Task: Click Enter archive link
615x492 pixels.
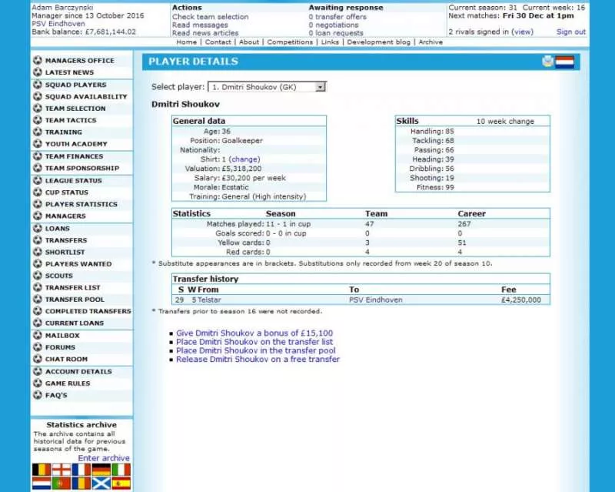Action: pyautogui.click(x=104, y=458)
